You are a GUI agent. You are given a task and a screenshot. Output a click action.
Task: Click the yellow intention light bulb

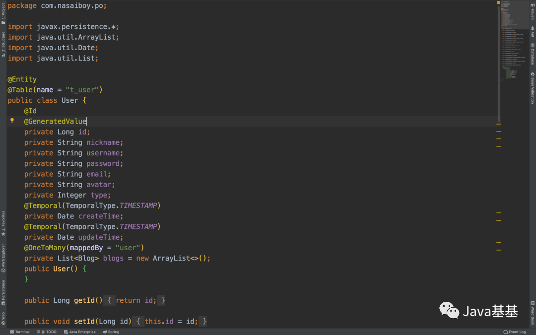click(x=12, y=120)
